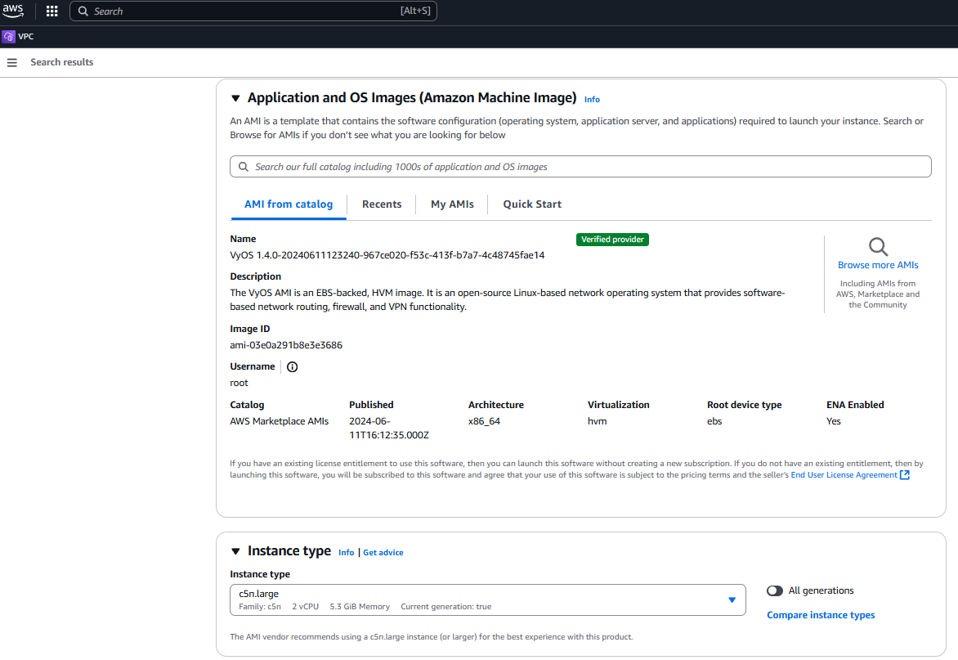Screen dimensions: 958x660
Task: Click the Browse more AMIs magnifier icon
Action: tap(877, 245)
